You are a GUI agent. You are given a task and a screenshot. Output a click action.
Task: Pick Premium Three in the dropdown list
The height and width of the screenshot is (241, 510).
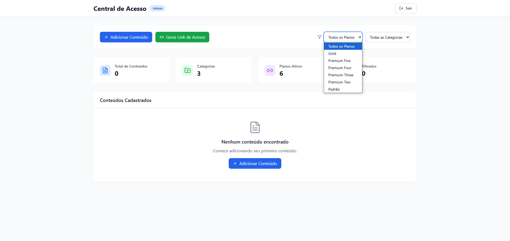343,75
